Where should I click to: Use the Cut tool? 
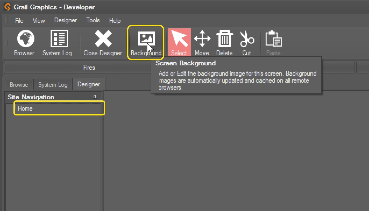click(x=247, y=42)
